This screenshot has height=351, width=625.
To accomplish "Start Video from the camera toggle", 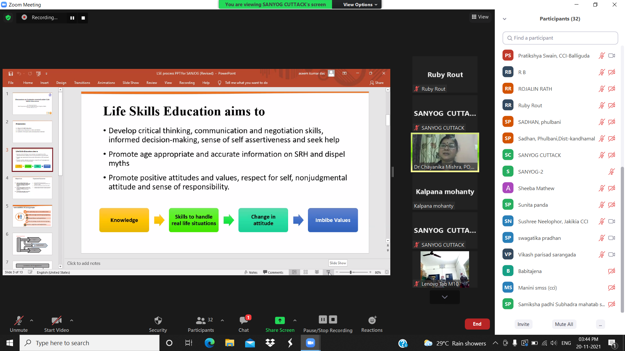I will 56,321.
